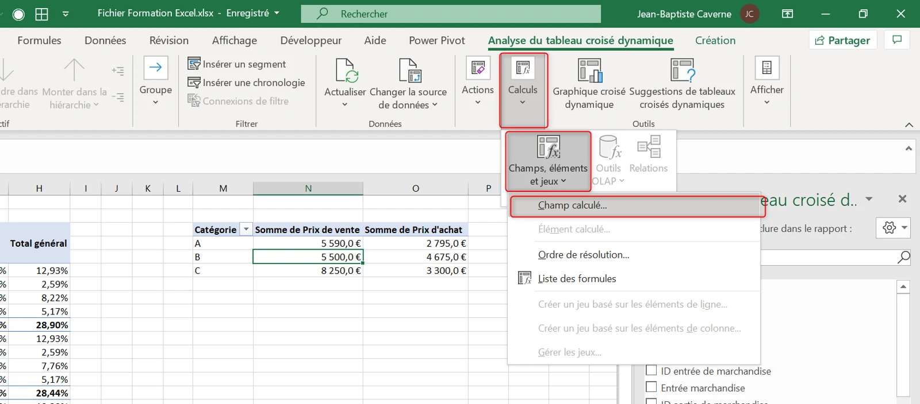920x404 pixels.
Task: Switch to the Création tab
Action: pyautogui.click(x=715, y=40)
